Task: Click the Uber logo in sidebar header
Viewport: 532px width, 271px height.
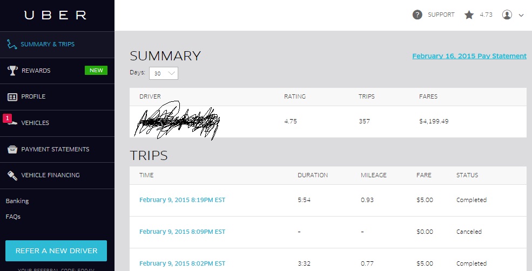Action: [55, 15]
